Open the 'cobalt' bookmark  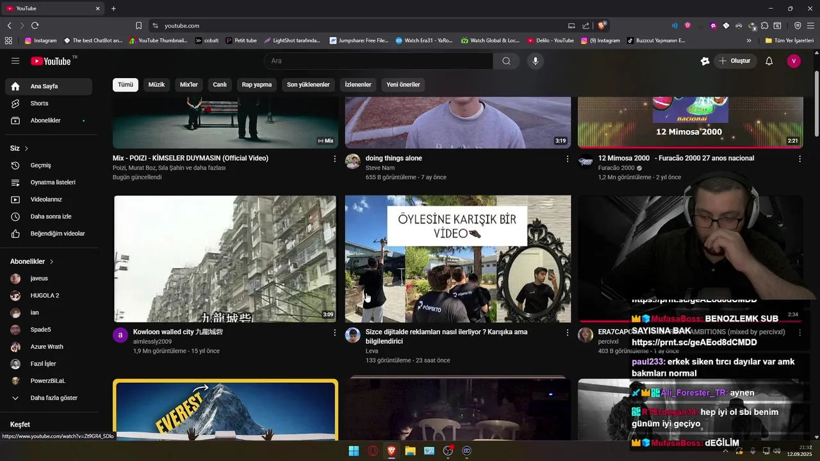click(207, 40)
